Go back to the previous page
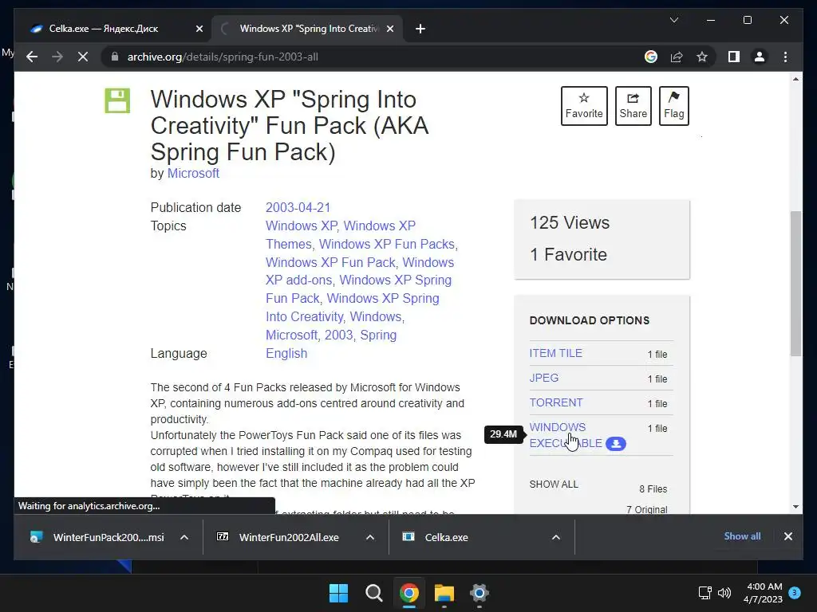Screen dimensions: 817x612 coord(32,57)
